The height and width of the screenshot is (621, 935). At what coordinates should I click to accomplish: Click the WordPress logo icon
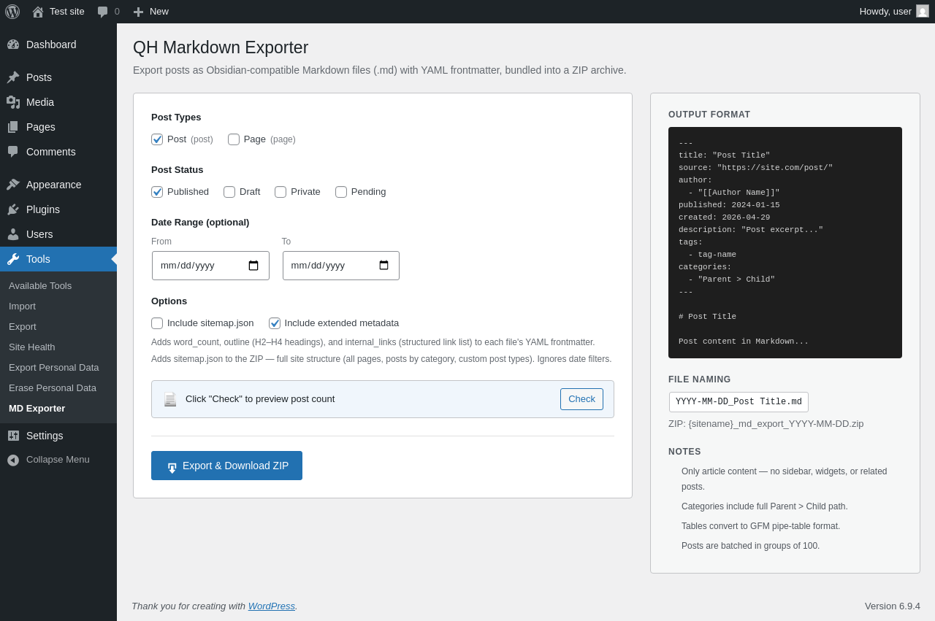pyautogui.click(x=12, y=12)
